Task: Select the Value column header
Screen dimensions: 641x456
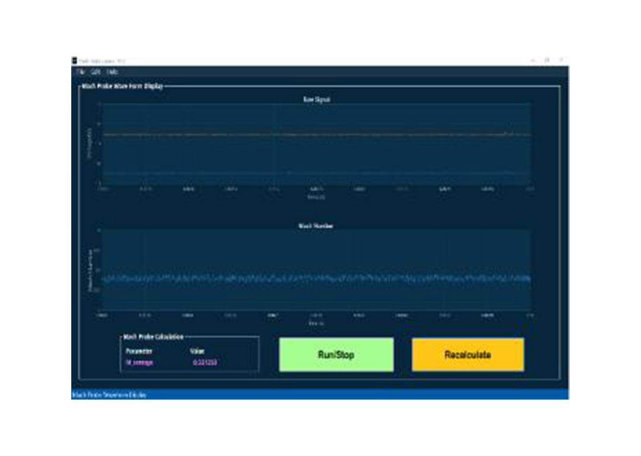Action: click(196, 351)
